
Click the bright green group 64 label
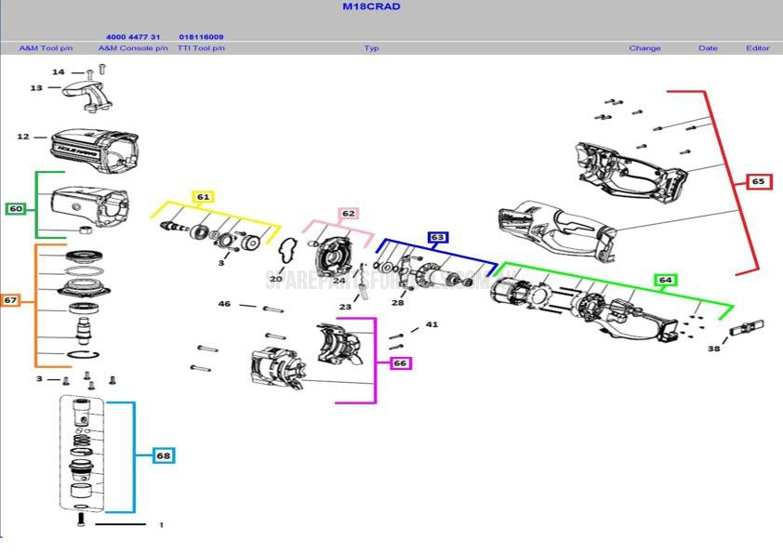coord(665,280)
